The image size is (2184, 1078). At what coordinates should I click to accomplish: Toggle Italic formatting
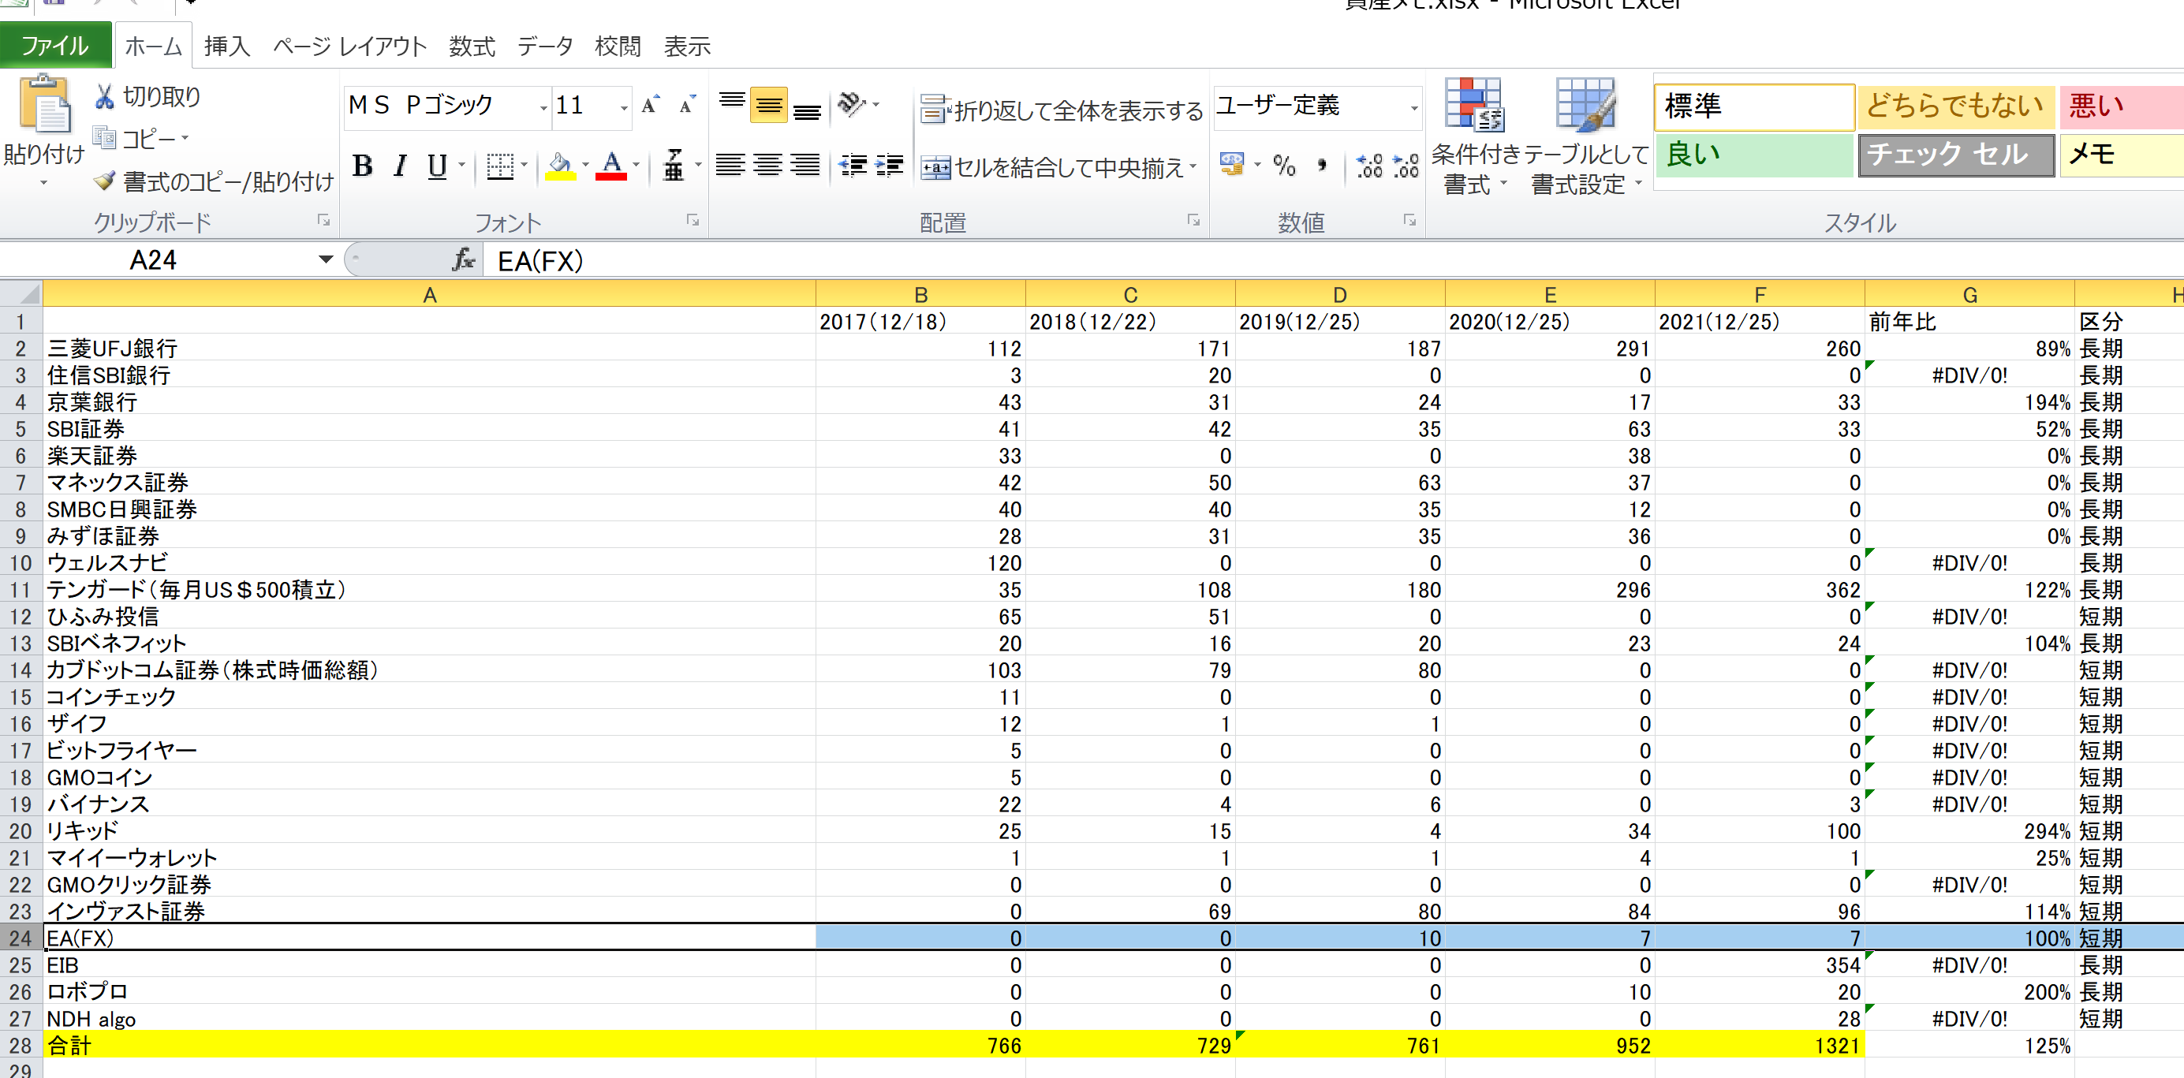point(400,166)
